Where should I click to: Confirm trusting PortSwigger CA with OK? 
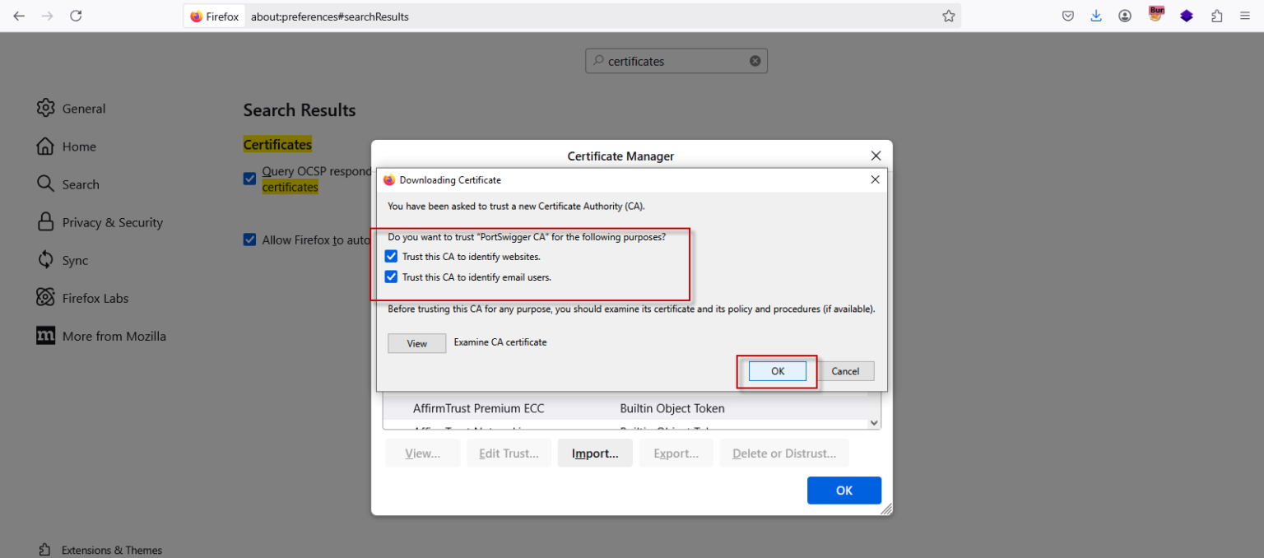pos(776,371)
